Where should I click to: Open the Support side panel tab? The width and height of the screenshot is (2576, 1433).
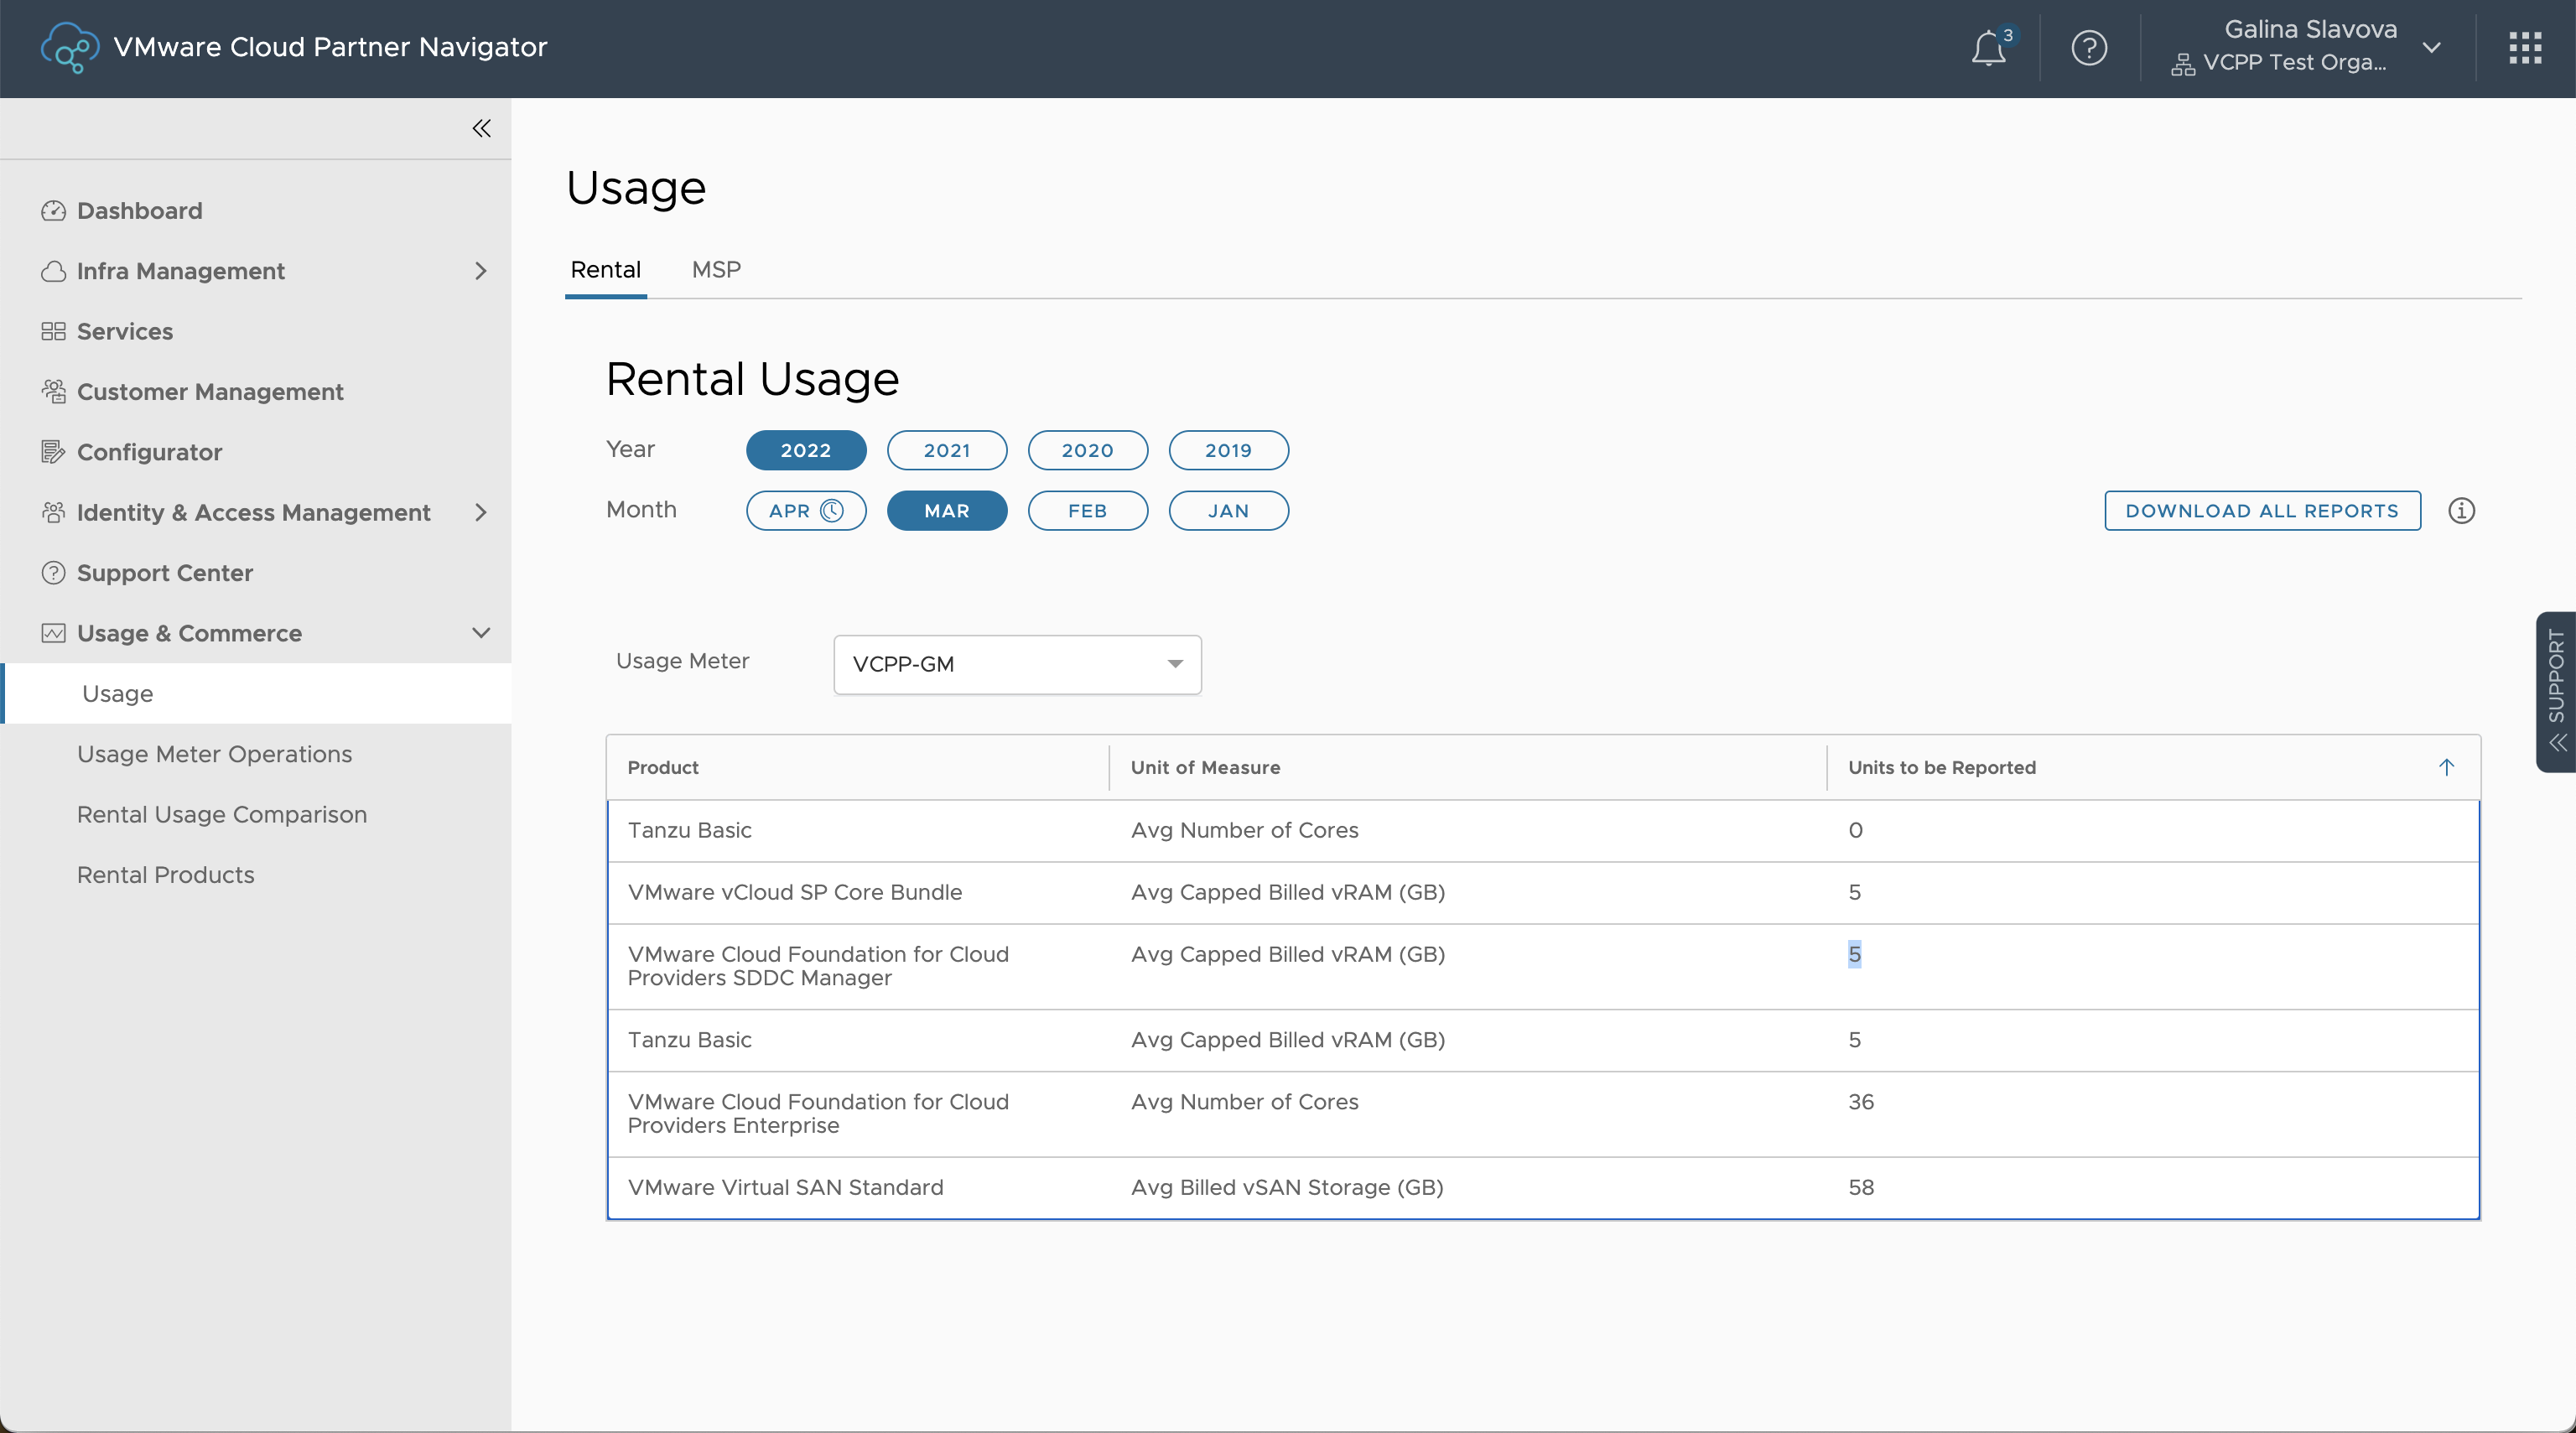tap(2556, 691)
